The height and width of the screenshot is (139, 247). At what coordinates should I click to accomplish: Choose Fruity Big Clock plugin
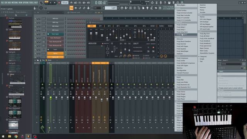pos(205,34)
